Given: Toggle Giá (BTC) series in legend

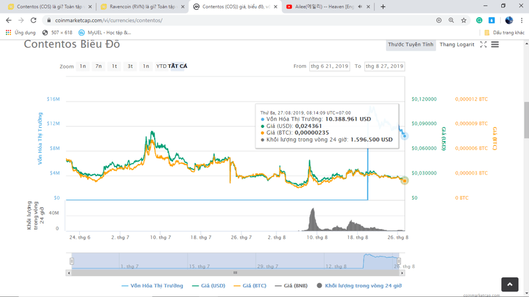Looking at the screenshot, I should [x=250, y=285].
